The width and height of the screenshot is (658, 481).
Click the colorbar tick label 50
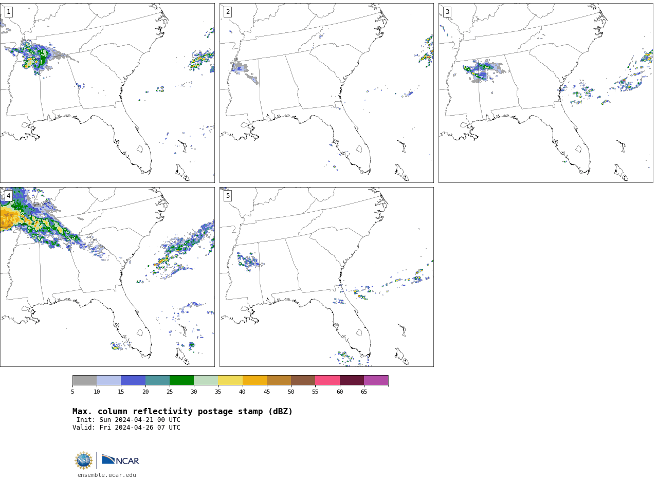[291, 392]
